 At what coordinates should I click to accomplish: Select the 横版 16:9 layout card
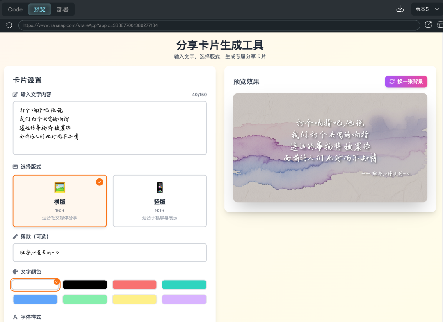pos(59,201)
